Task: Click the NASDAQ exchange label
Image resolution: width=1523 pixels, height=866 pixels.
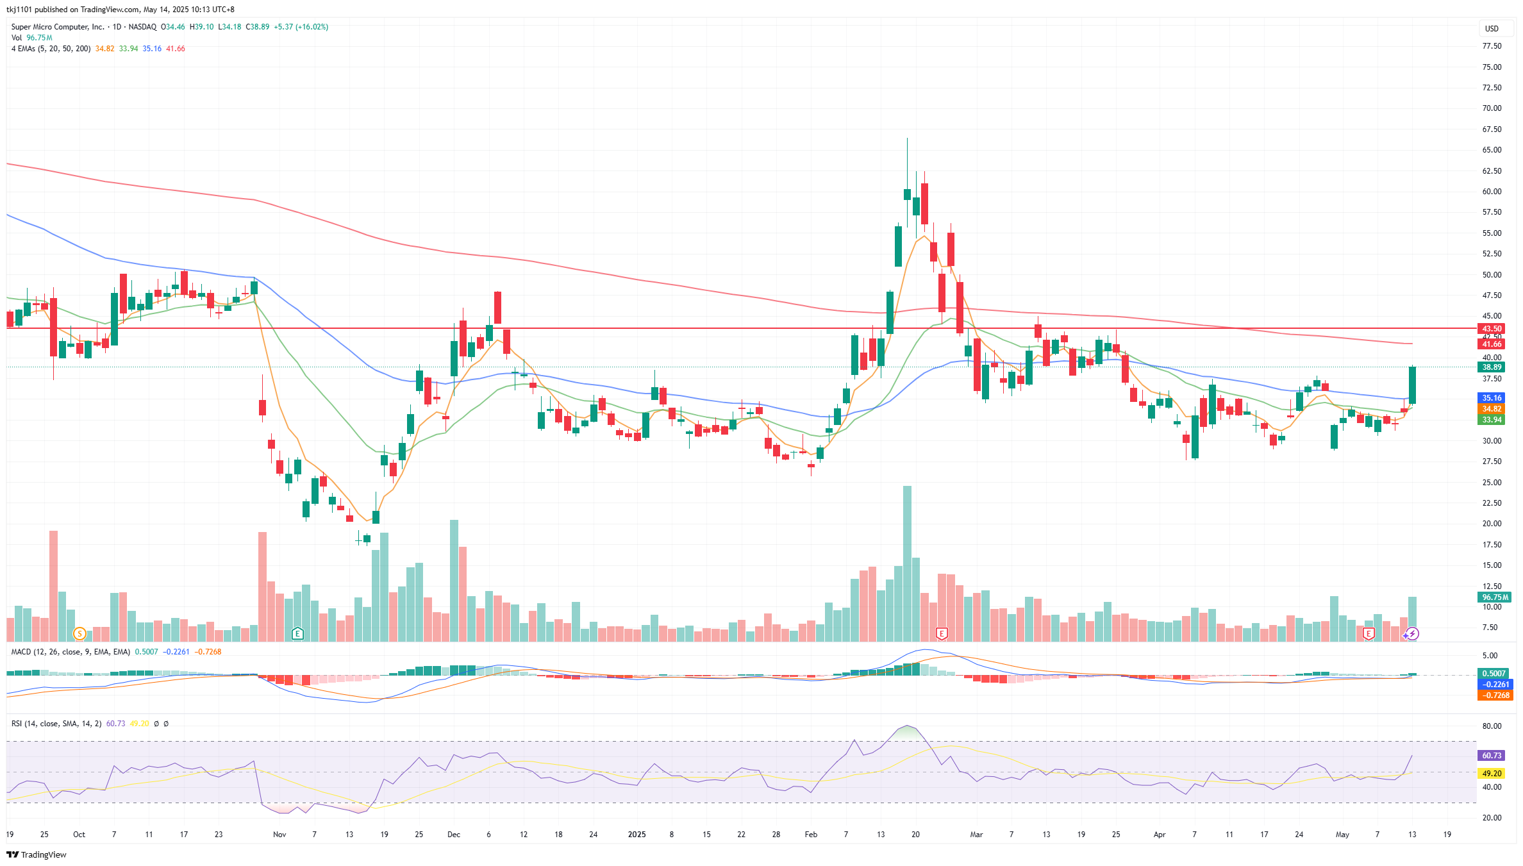Action: pos(142,27)
